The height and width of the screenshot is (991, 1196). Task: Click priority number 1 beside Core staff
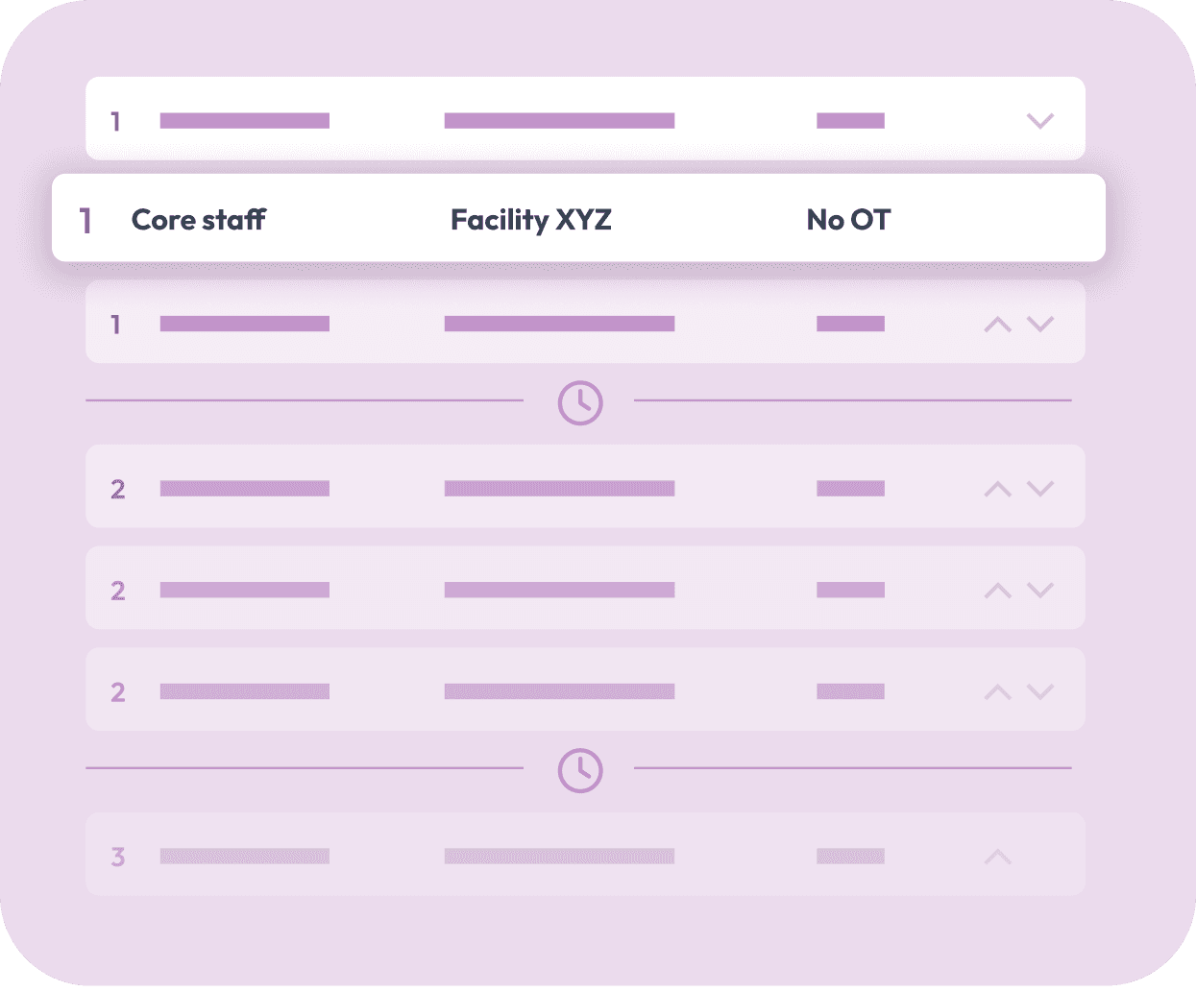point(85,221)
